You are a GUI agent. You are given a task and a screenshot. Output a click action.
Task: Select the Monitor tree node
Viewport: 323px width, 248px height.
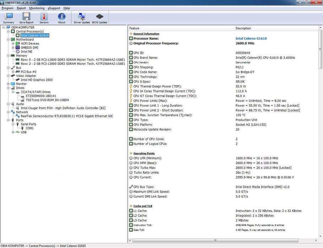tap(21, 84)
